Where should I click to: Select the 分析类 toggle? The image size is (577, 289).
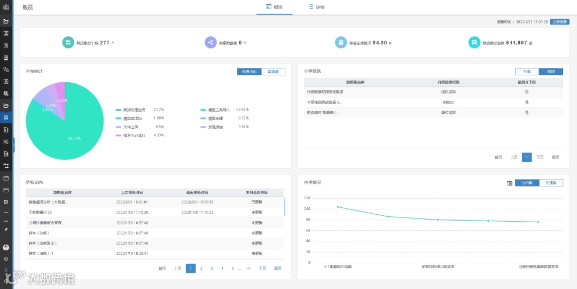pos(527,183)
